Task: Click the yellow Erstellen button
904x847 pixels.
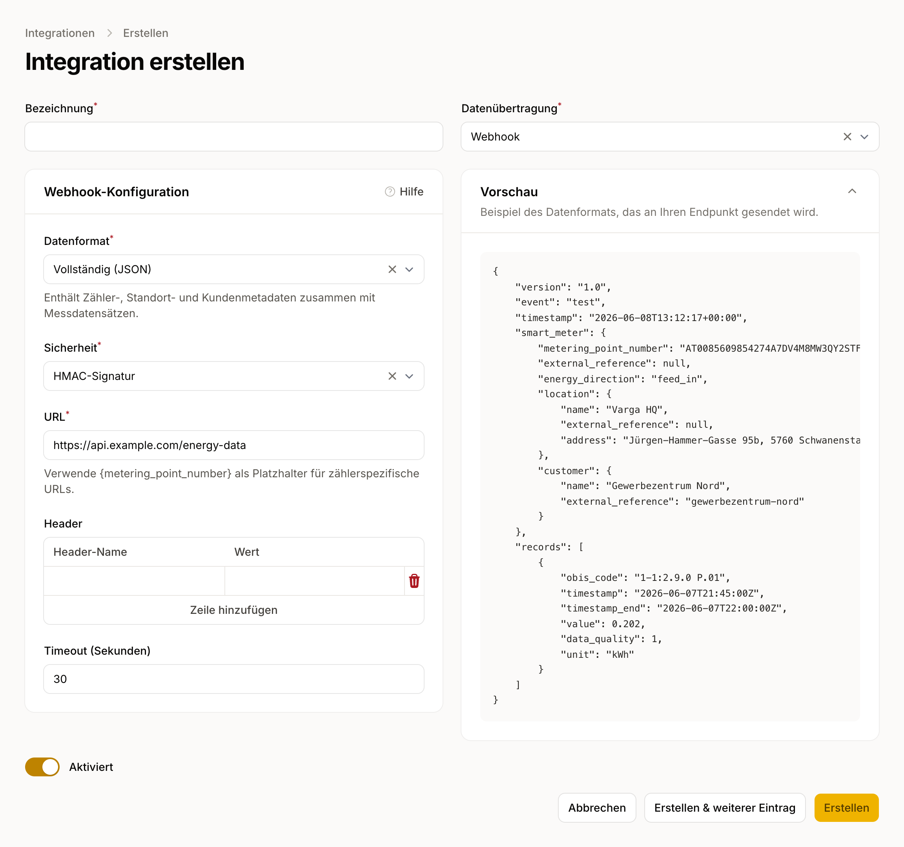Action: [x=846, y=808]
